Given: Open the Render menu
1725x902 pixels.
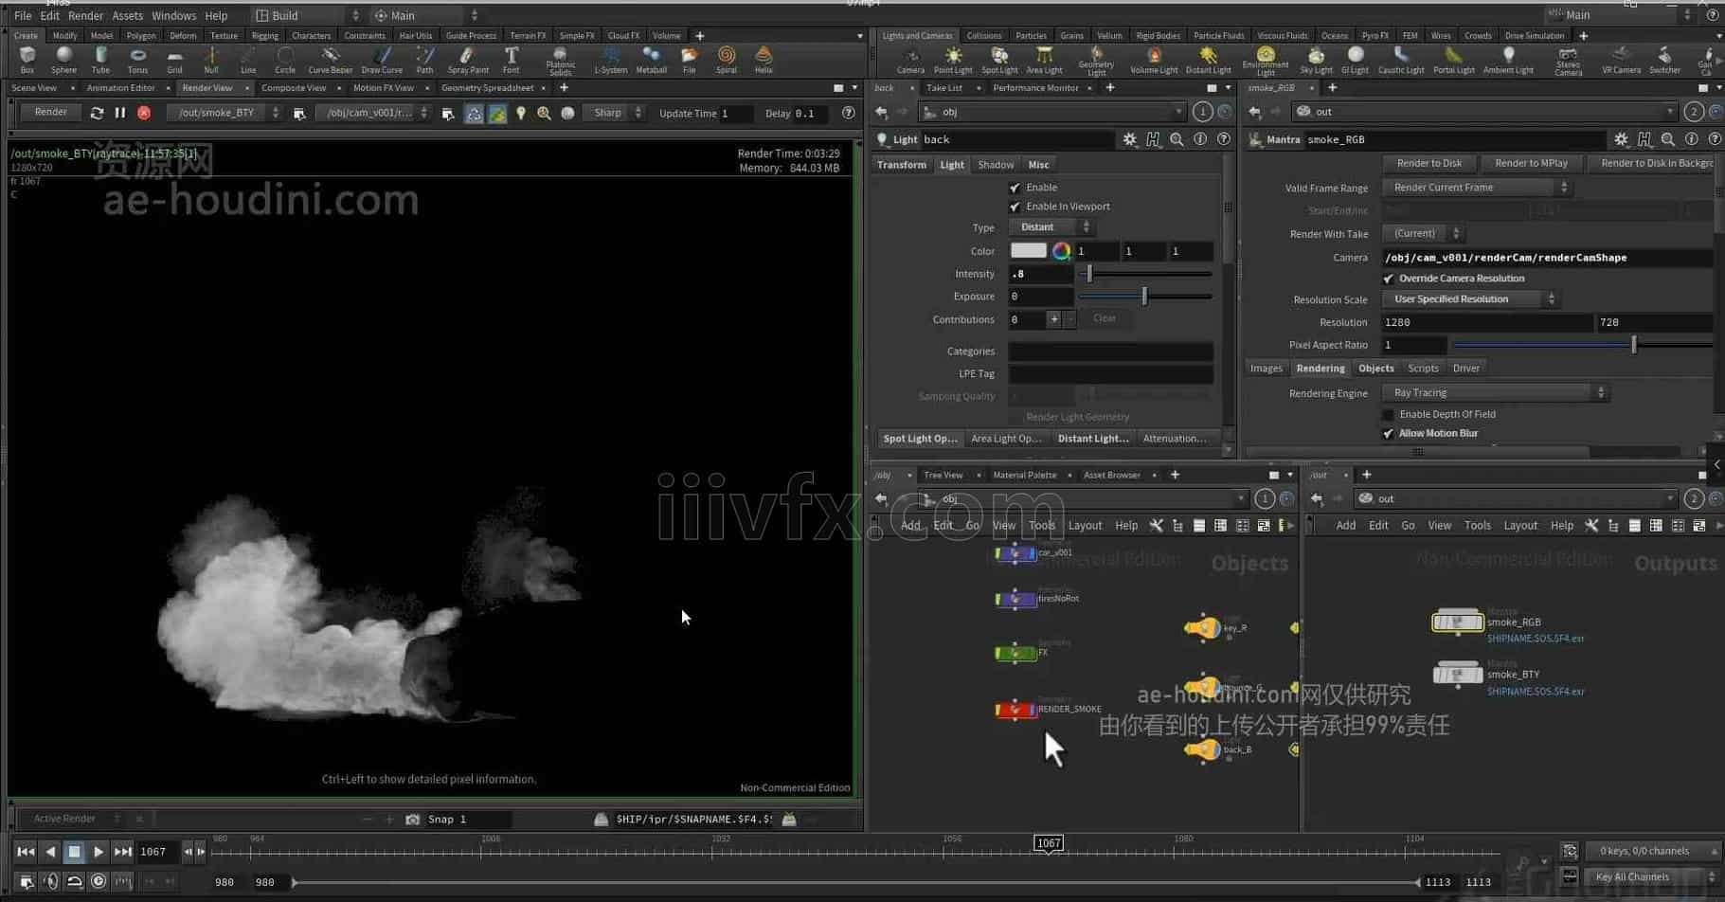Looking at the screenshot, I should pyautogui.click(x=85, y=16).
